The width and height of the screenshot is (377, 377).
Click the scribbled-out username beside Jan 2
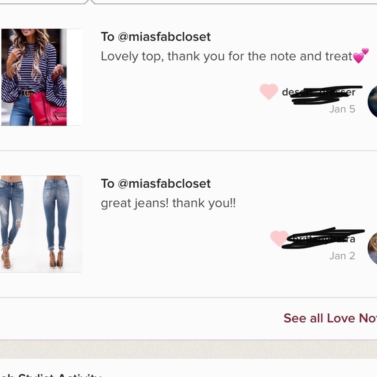(324, 239)
